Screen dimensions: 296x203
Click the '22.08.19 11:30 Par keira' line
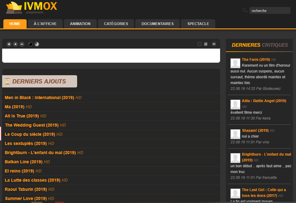coord(250,118)
